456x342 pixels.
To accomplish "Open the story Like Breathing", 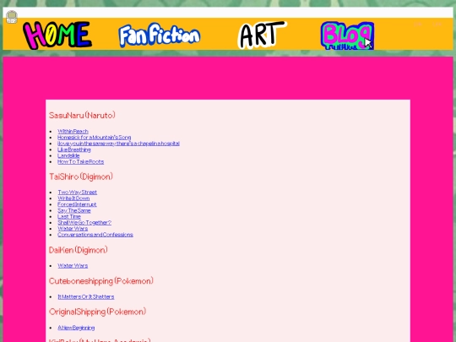I will click(x=74, y=149).
